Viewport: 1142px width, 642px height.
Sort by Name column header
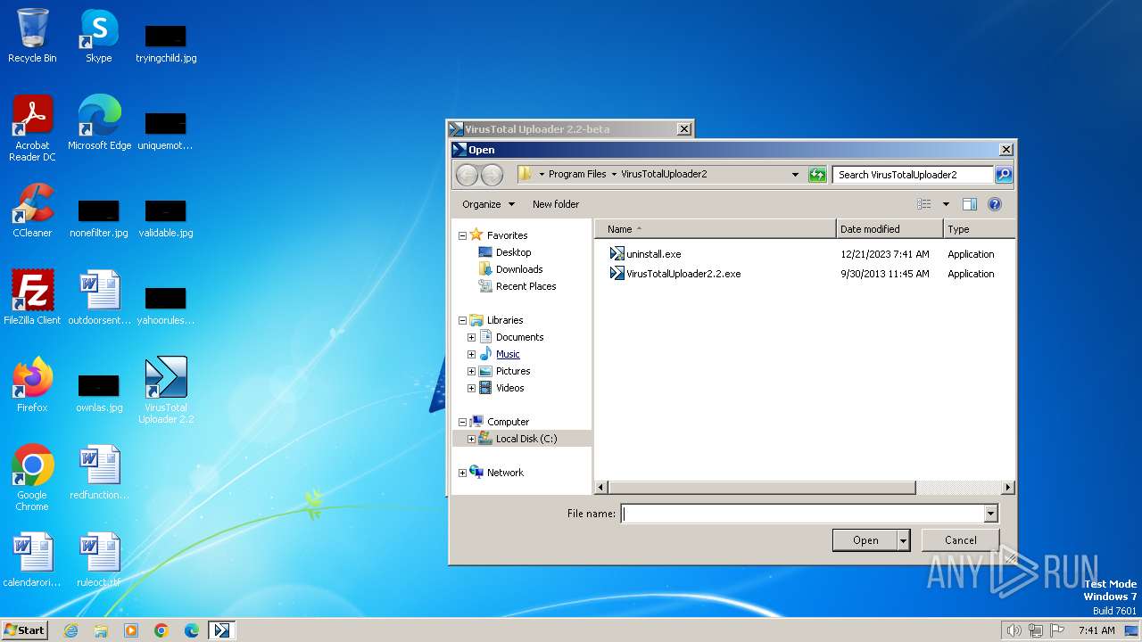tap(716, 229)
